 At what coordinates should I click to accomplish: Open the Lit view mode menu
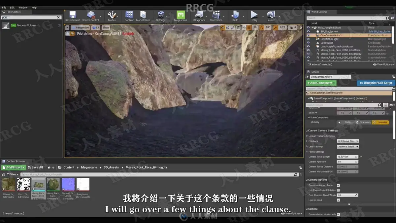(x=96, y=28)
